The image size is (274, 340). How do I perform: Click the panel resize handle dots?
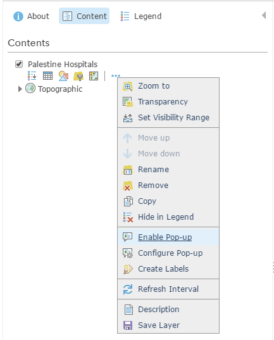(x=273, y=267)
